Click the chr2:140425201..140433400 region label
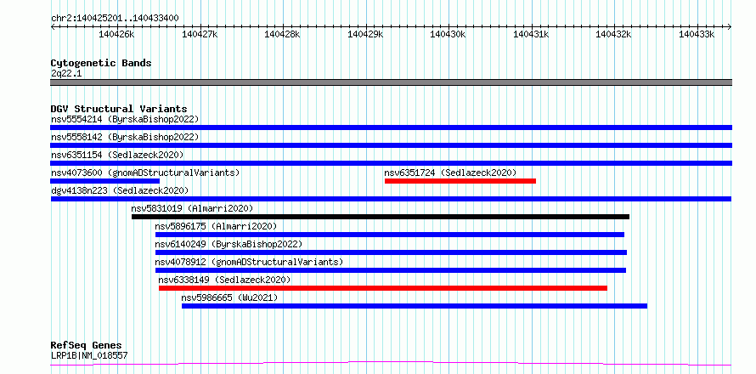The height and width of the screenshot is (374, 756). (115, 19)
